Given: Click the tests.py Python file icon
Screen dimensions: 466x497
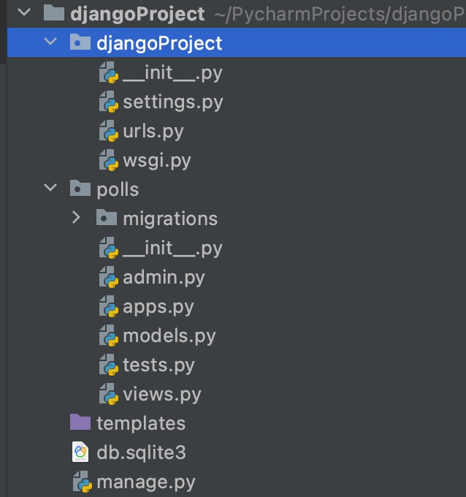Looking at the screenshot, I should point(109,365).
